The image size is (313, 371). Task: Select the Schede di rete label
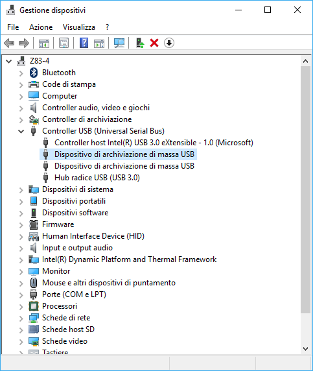click(x=66, y=318)
